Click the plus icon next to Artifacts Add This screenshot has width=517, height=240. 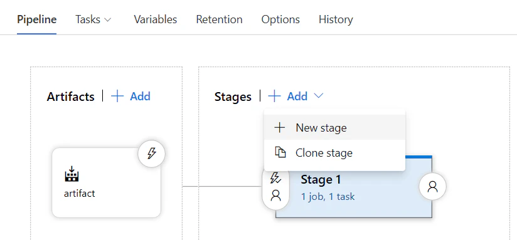[x=117, y=97]
